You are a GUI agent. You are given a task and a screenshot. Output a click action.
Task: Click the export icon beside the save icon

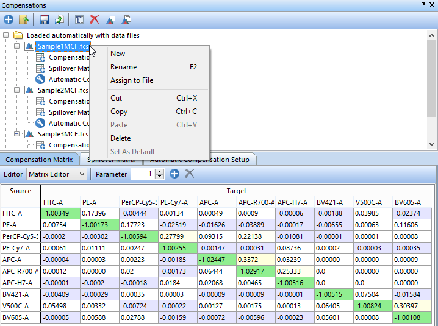(x=58, y=19)
